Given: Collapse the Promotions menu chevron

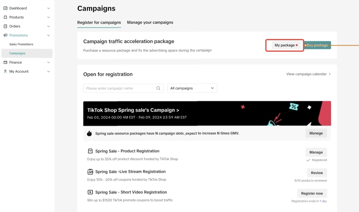Looking at the screenshot, I should pos(48,35).
